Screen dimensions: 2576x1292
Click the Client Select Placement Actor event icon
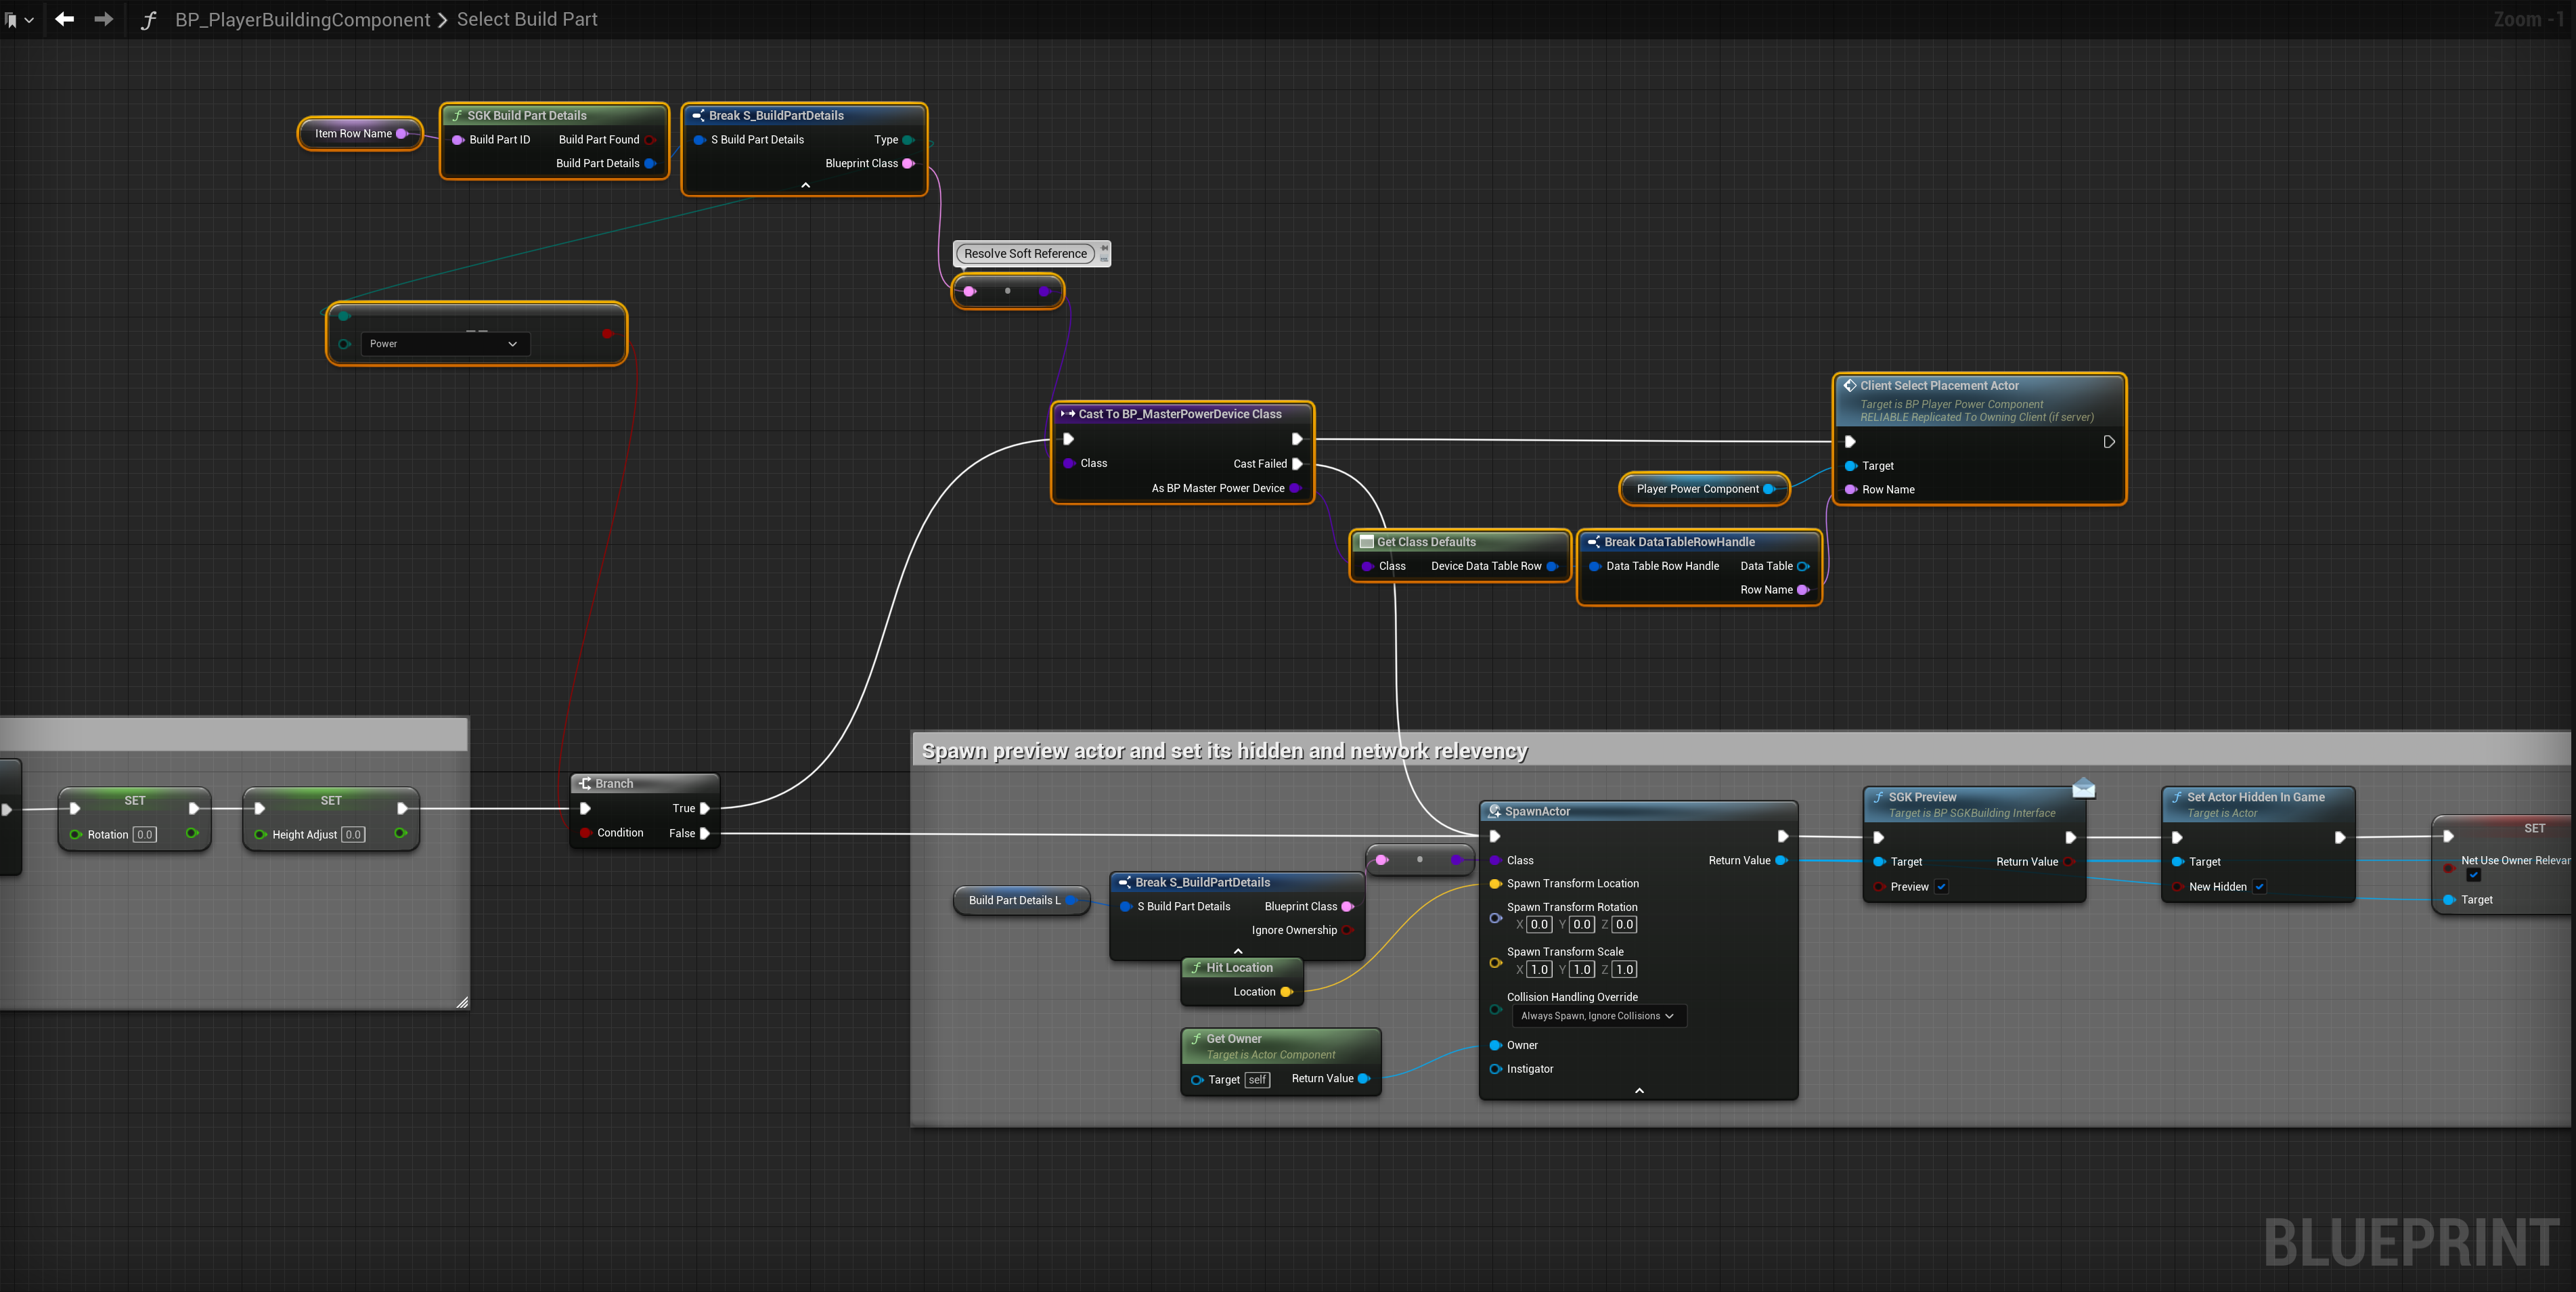1849,386
